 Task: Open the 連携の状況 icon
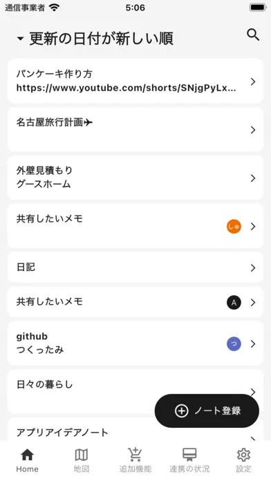(189, 455)
